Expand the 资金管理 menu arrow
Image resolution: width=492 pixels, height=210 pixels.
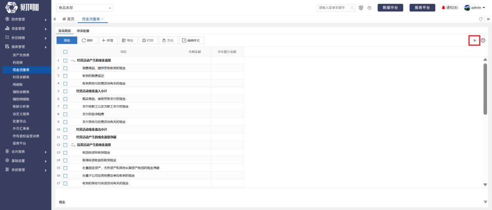click(x=46, y=29)
